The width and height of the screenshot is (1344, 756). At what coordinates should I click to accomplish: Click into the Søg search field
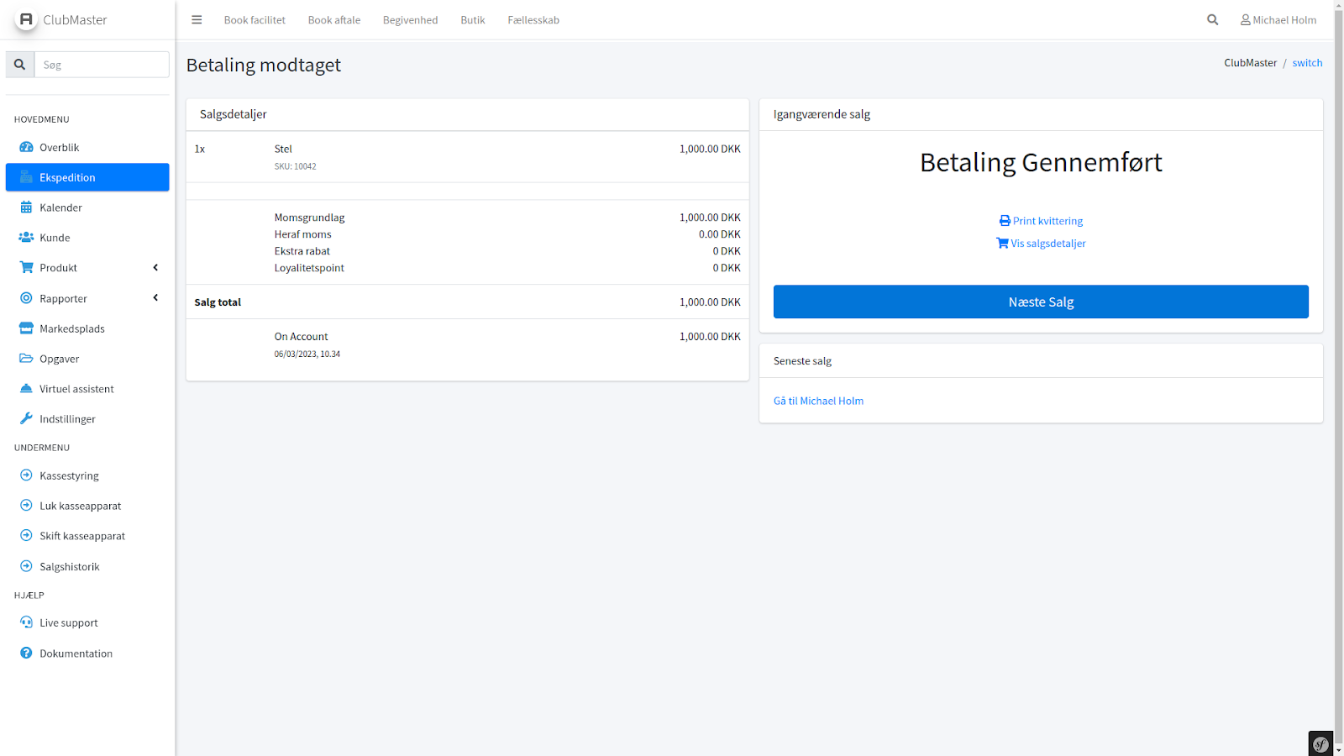102,65
